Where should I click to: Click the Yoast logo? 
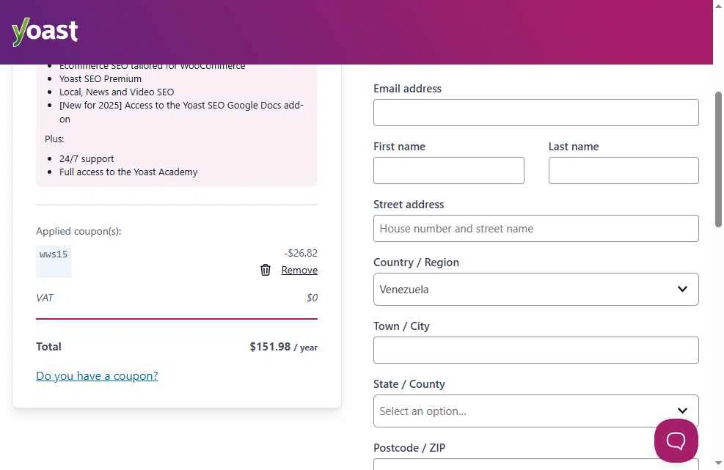pyautogui.click(x=45, y=32)
